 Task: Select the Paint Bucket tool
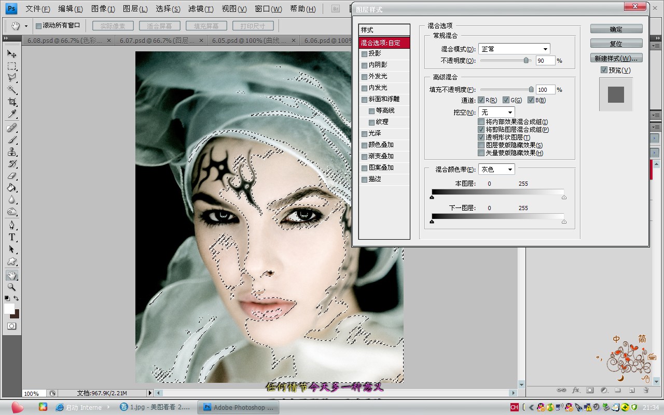point(11,188)
